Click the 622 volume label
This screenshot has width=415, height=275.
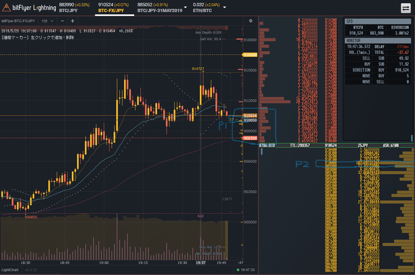point(201,216)
